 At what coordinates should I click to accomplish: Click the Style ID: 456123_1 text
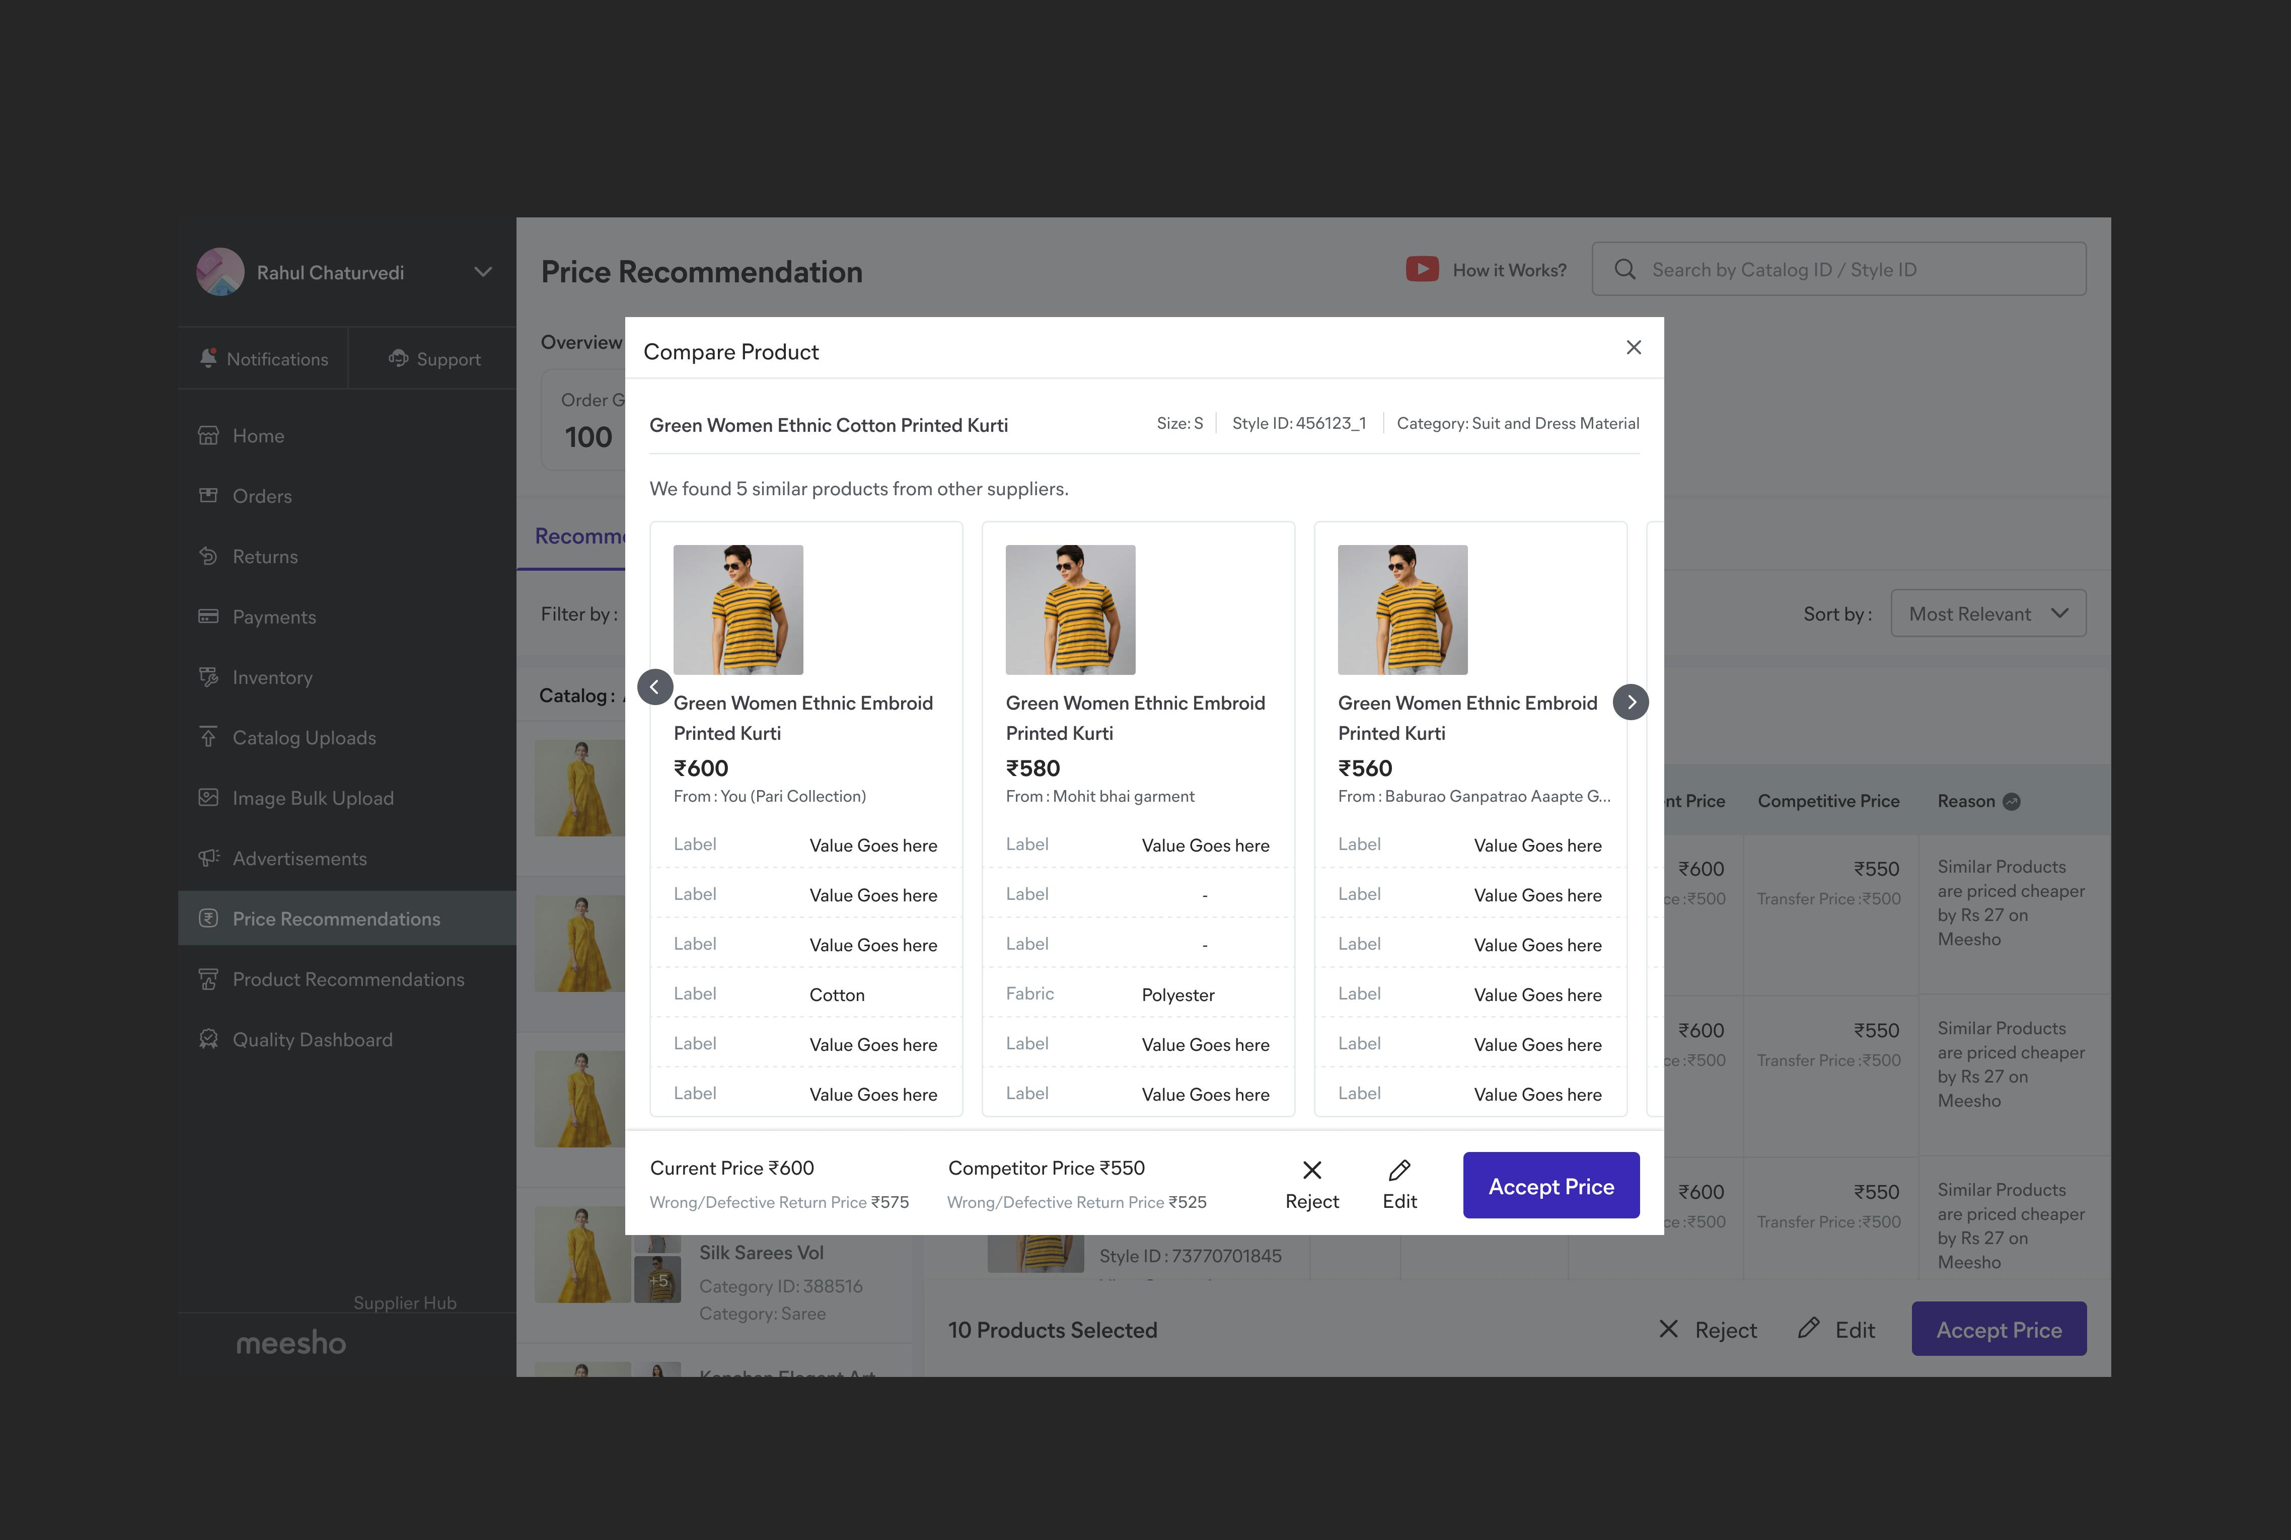1299,423
